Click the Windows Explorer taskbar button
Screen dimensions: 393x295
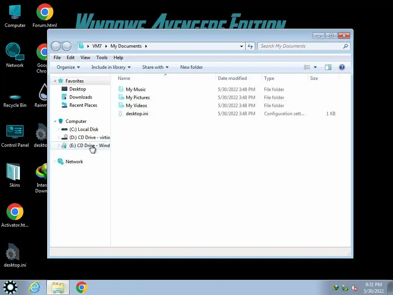[58, 287]
